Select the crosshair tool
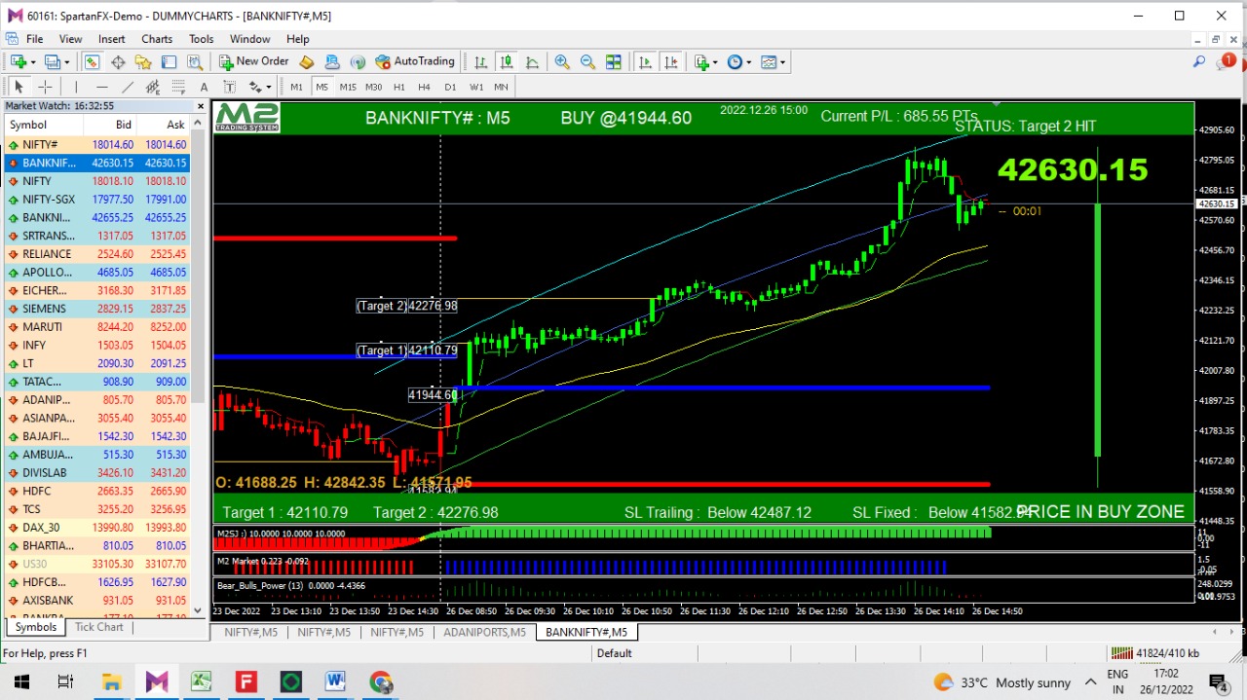Image resolution: width=1247 pixels, height=700 pixels. tap(45, 87)
